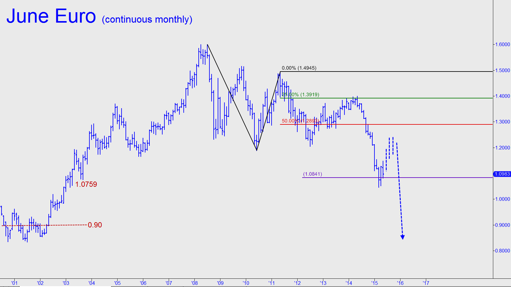The image size is (511, 287).
Task: Click the 1.2000 price axis label
Action: click(502, 148)
